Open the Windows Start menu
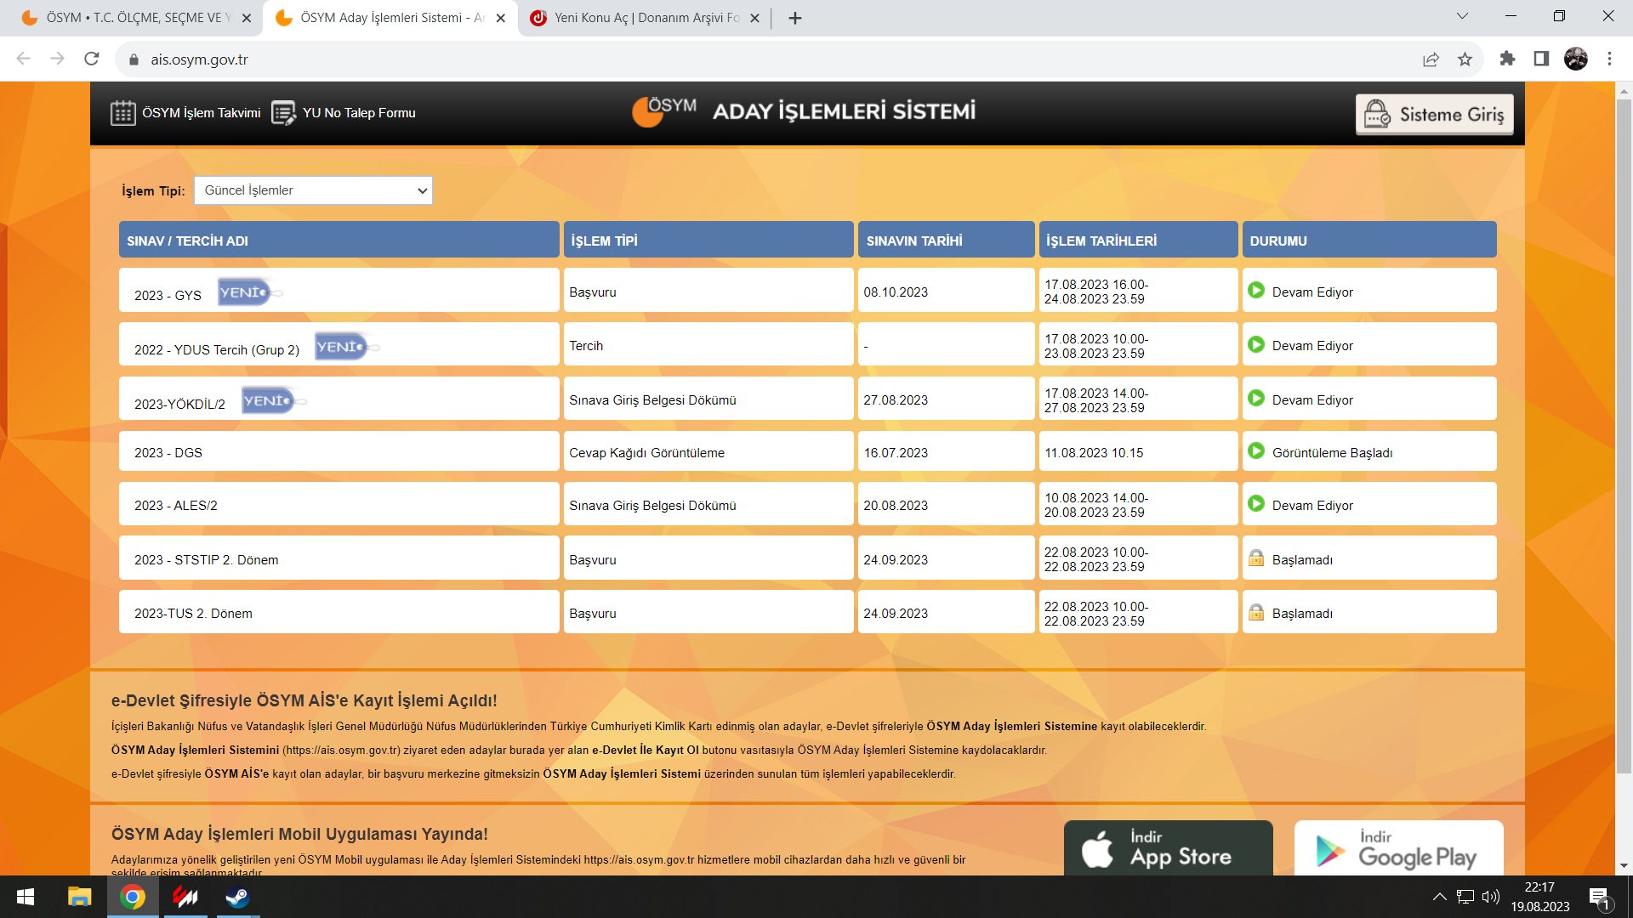 pyautogui.click(x=26, y=897)
